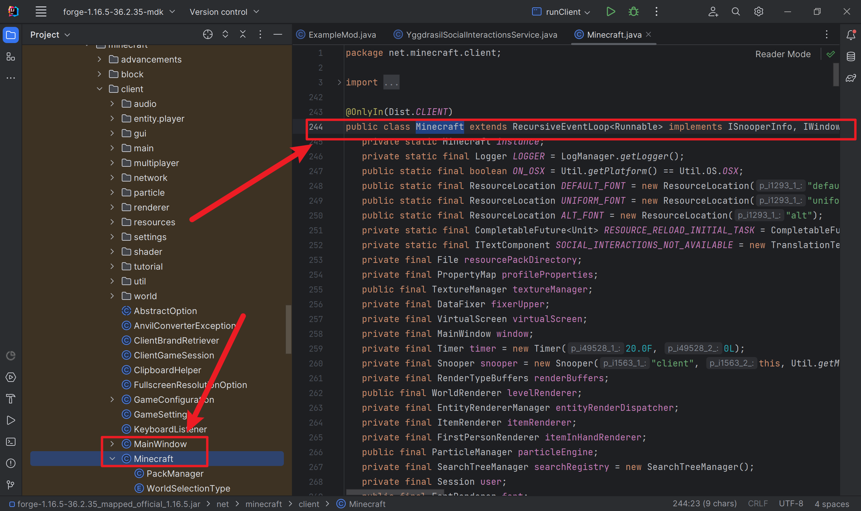
Task: Switch to ExampleMod.java tab
Action: point(338,35)
